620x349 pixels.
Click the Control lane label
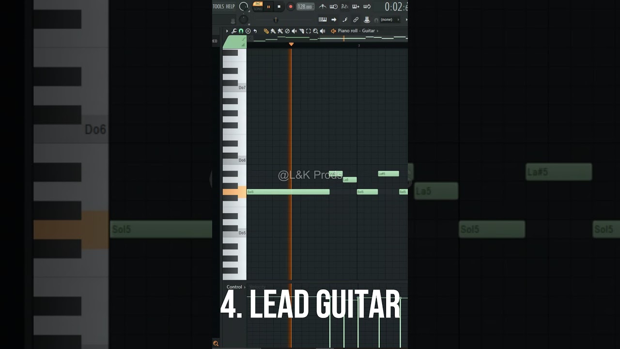pos(234,287)
